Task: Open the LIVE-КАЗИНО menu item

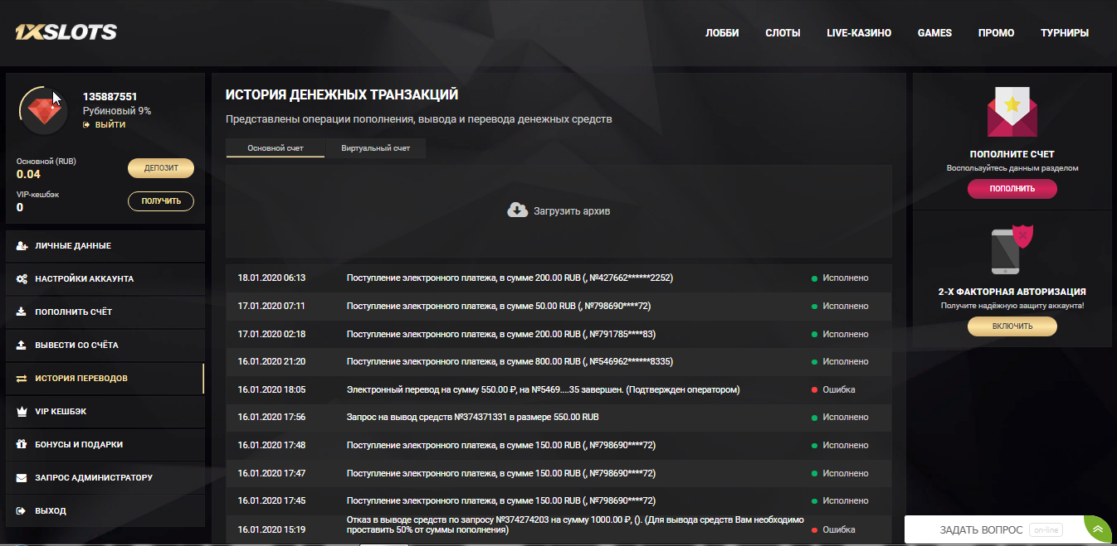Action: [859, 33]
